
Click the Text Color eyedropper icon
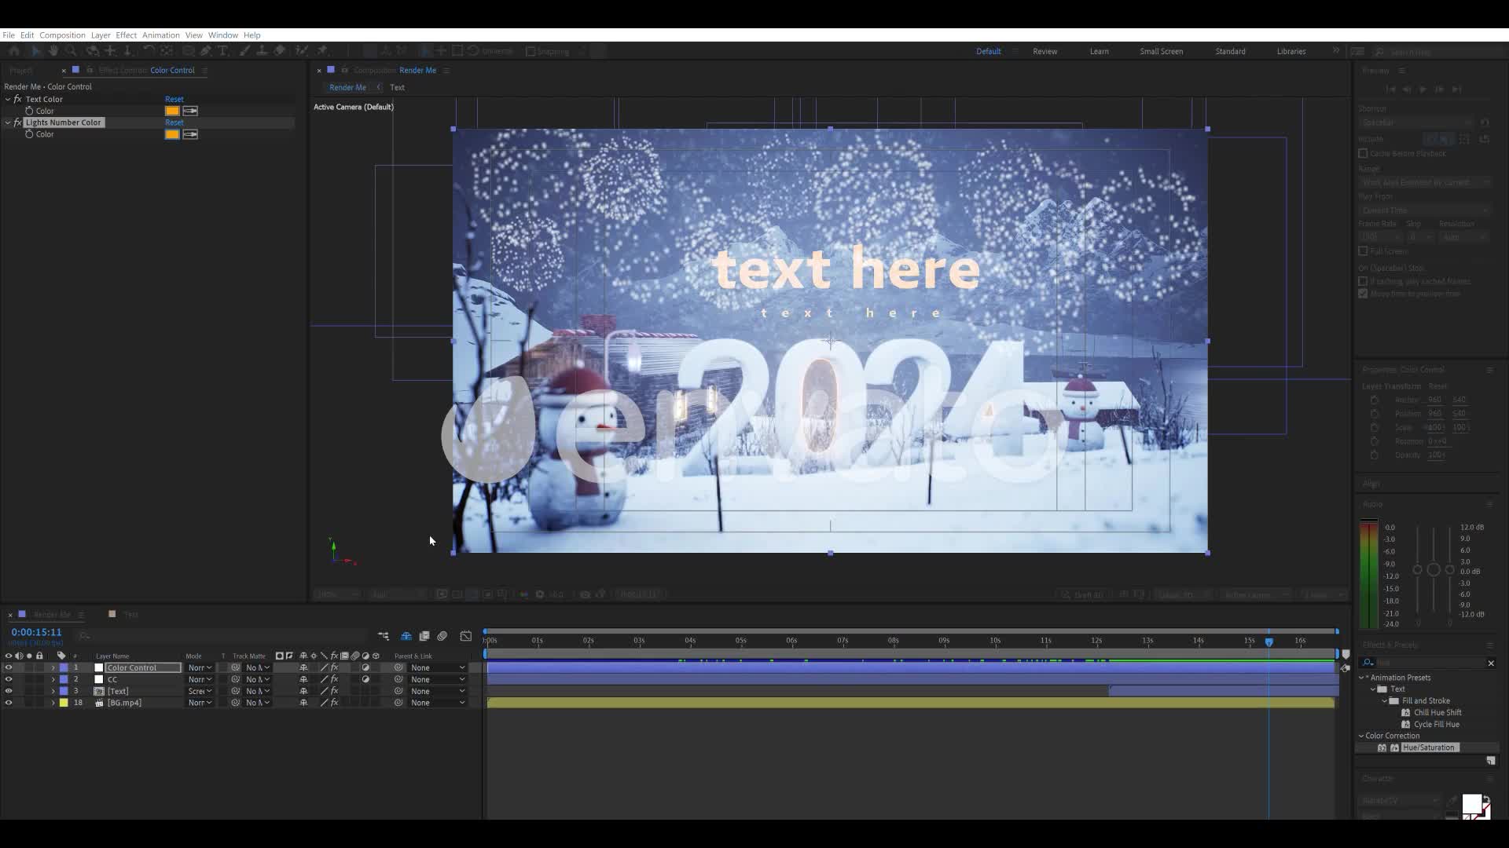[x=190, y=111]
